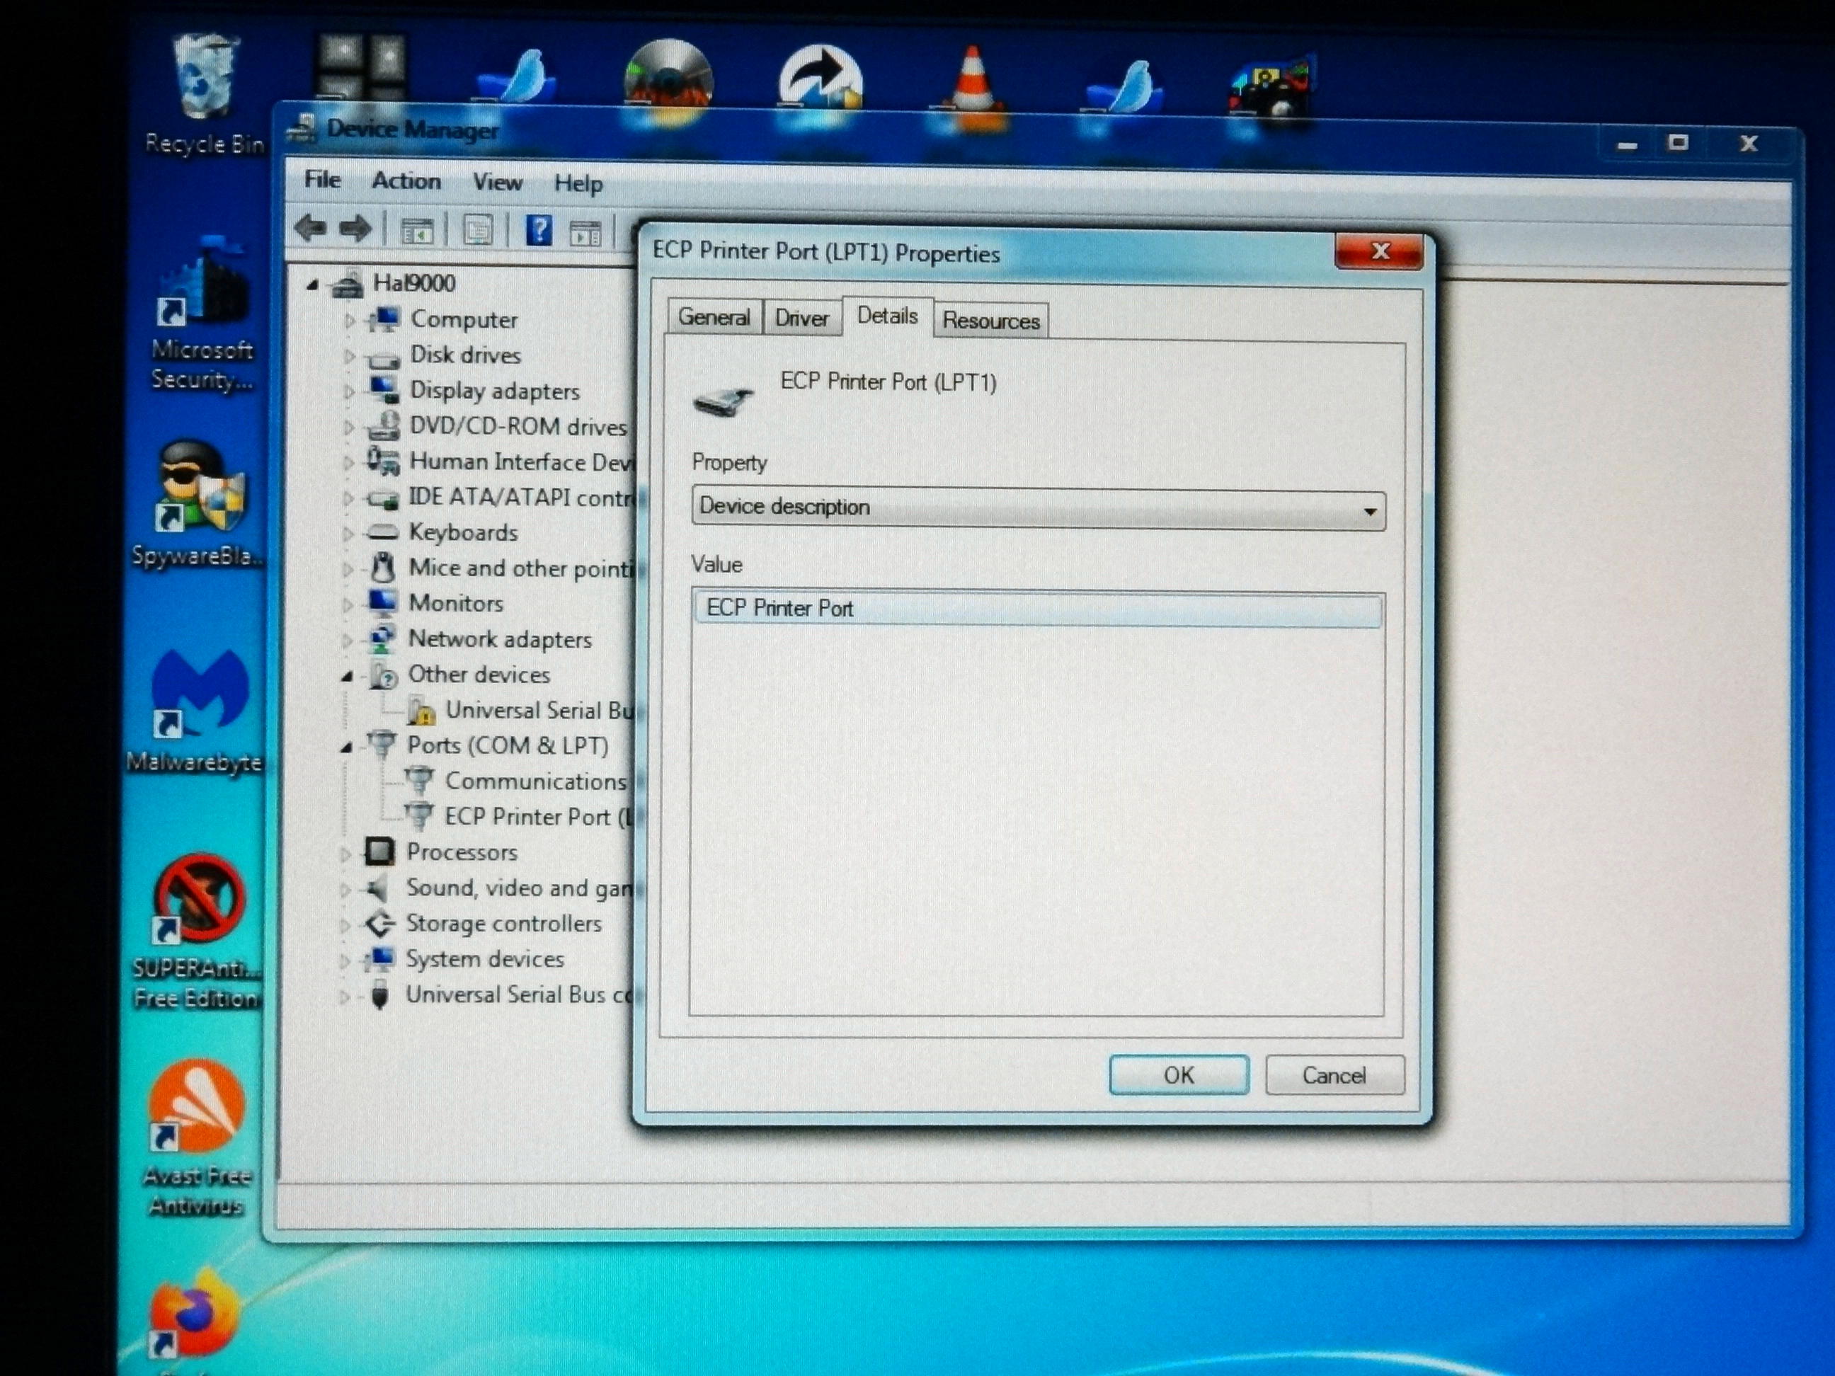Switch to the General tab
The image size is (1835, 1376).
[x=714, y=317]
